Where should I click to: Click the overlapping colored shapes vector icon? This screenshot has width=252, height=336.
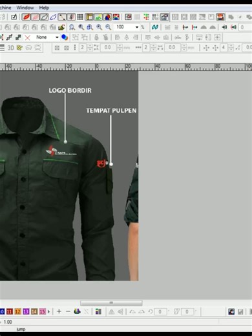point(107,17)
